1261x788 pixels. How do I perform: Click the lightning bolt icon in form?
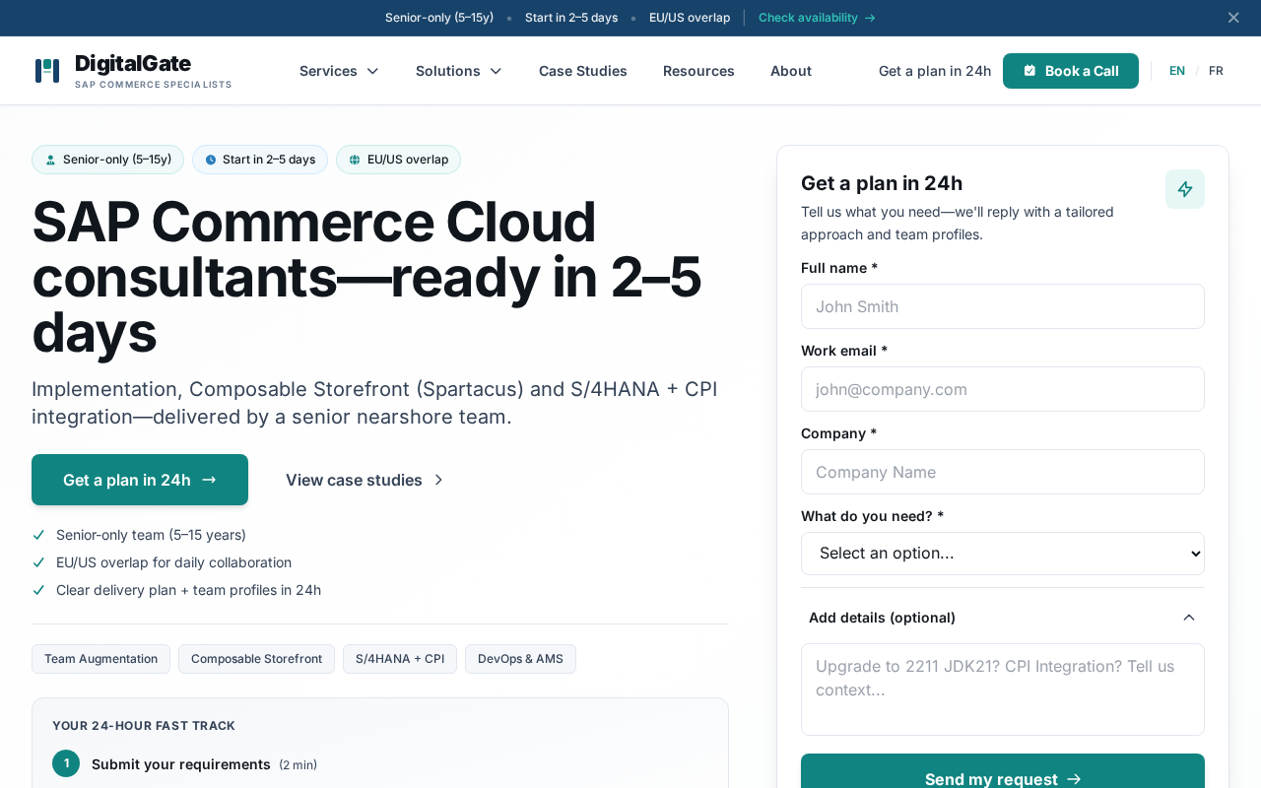point(1184,189)
